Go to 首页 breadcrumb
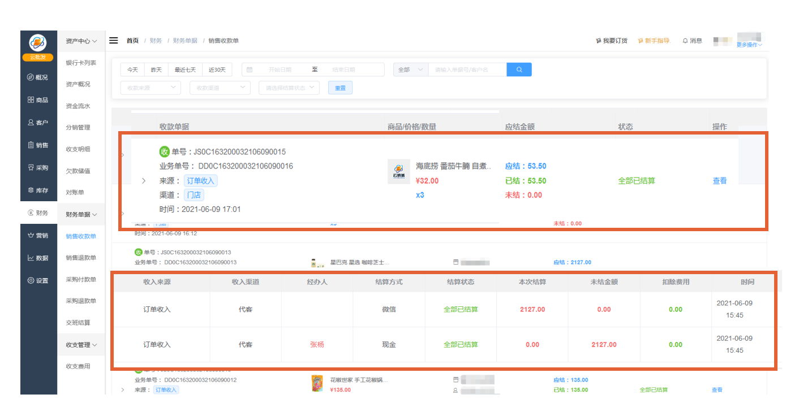The image size is (799, 416). coord(132,41)
